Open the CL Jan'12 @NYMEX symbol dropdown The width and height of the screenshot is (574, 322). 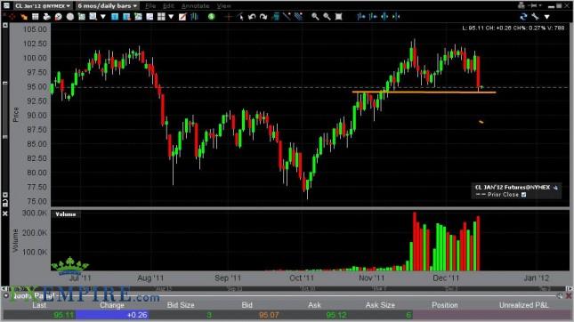[42, 6]
